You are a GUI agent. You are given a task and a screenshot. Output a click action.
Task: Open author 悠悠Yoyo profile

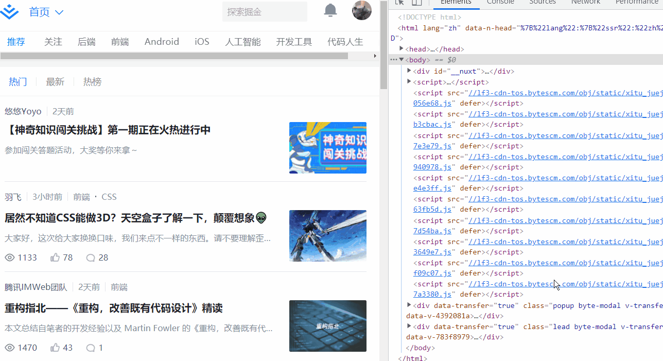coord(23,111)
